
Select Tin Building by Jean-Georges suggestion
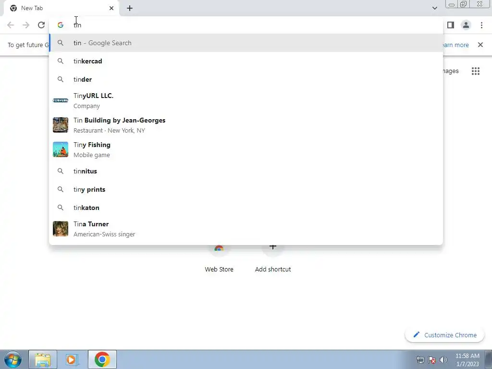[246, 125]
